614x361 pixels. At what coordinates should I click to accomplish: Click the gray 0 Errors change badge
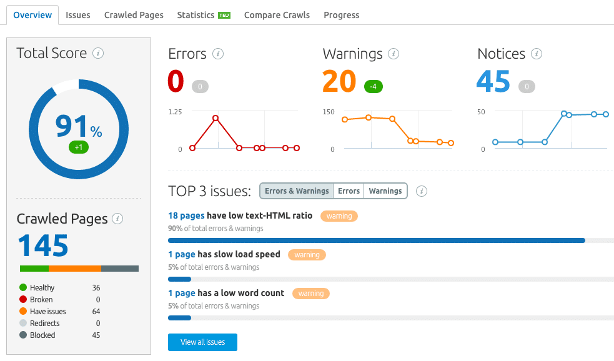(200, 87)
